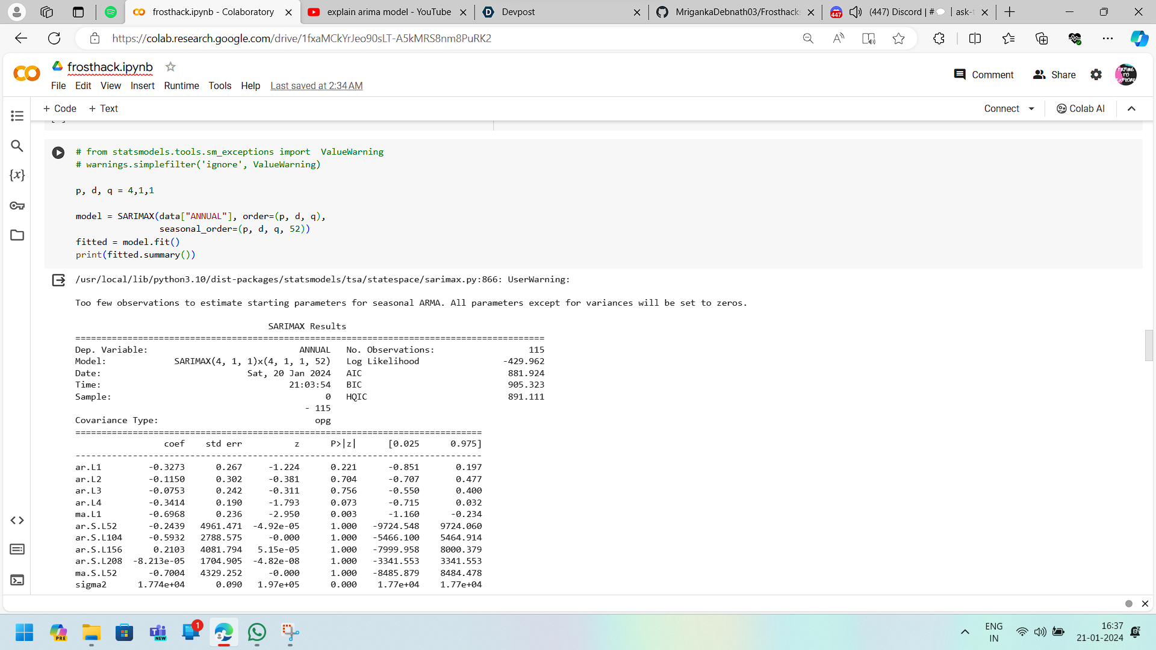This screenshot has width=1156, height=650.
Task: Collapse the Colab header chevron
Action: tap(1131, 109)
